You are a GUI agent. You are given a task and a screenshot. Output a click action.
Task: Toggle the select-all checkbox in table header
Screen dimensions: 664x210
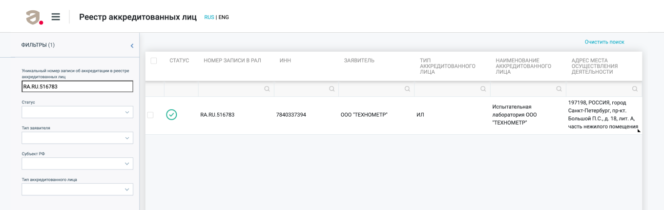[x=154, y=61]
